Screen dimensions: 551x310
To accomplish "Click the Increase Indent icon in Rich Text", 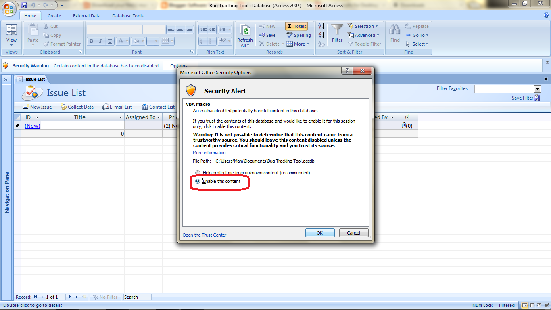I will 212,29.
